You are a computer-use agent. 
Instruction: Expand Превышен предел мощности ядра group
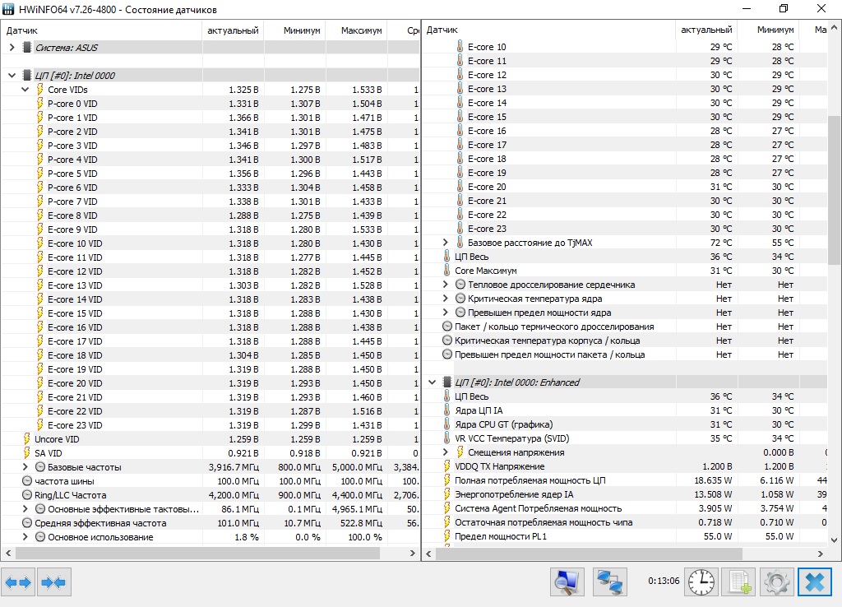445,312
